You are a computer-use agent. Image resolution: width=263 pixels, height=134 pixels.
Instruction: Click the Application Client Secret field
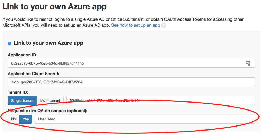[x=131, y=82]
